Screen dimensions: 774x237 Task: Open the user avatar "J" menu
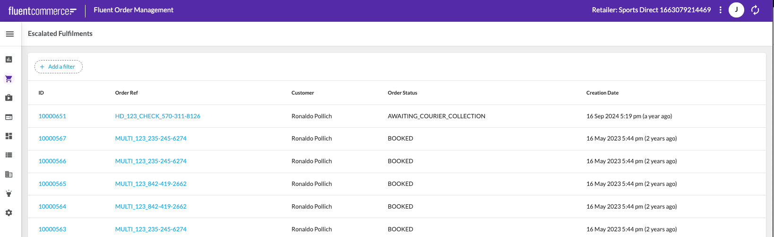pos(736,10)
